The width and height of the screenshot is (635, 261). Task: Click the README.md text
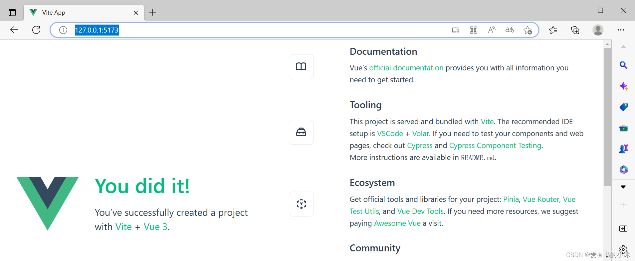click(478, 158)
